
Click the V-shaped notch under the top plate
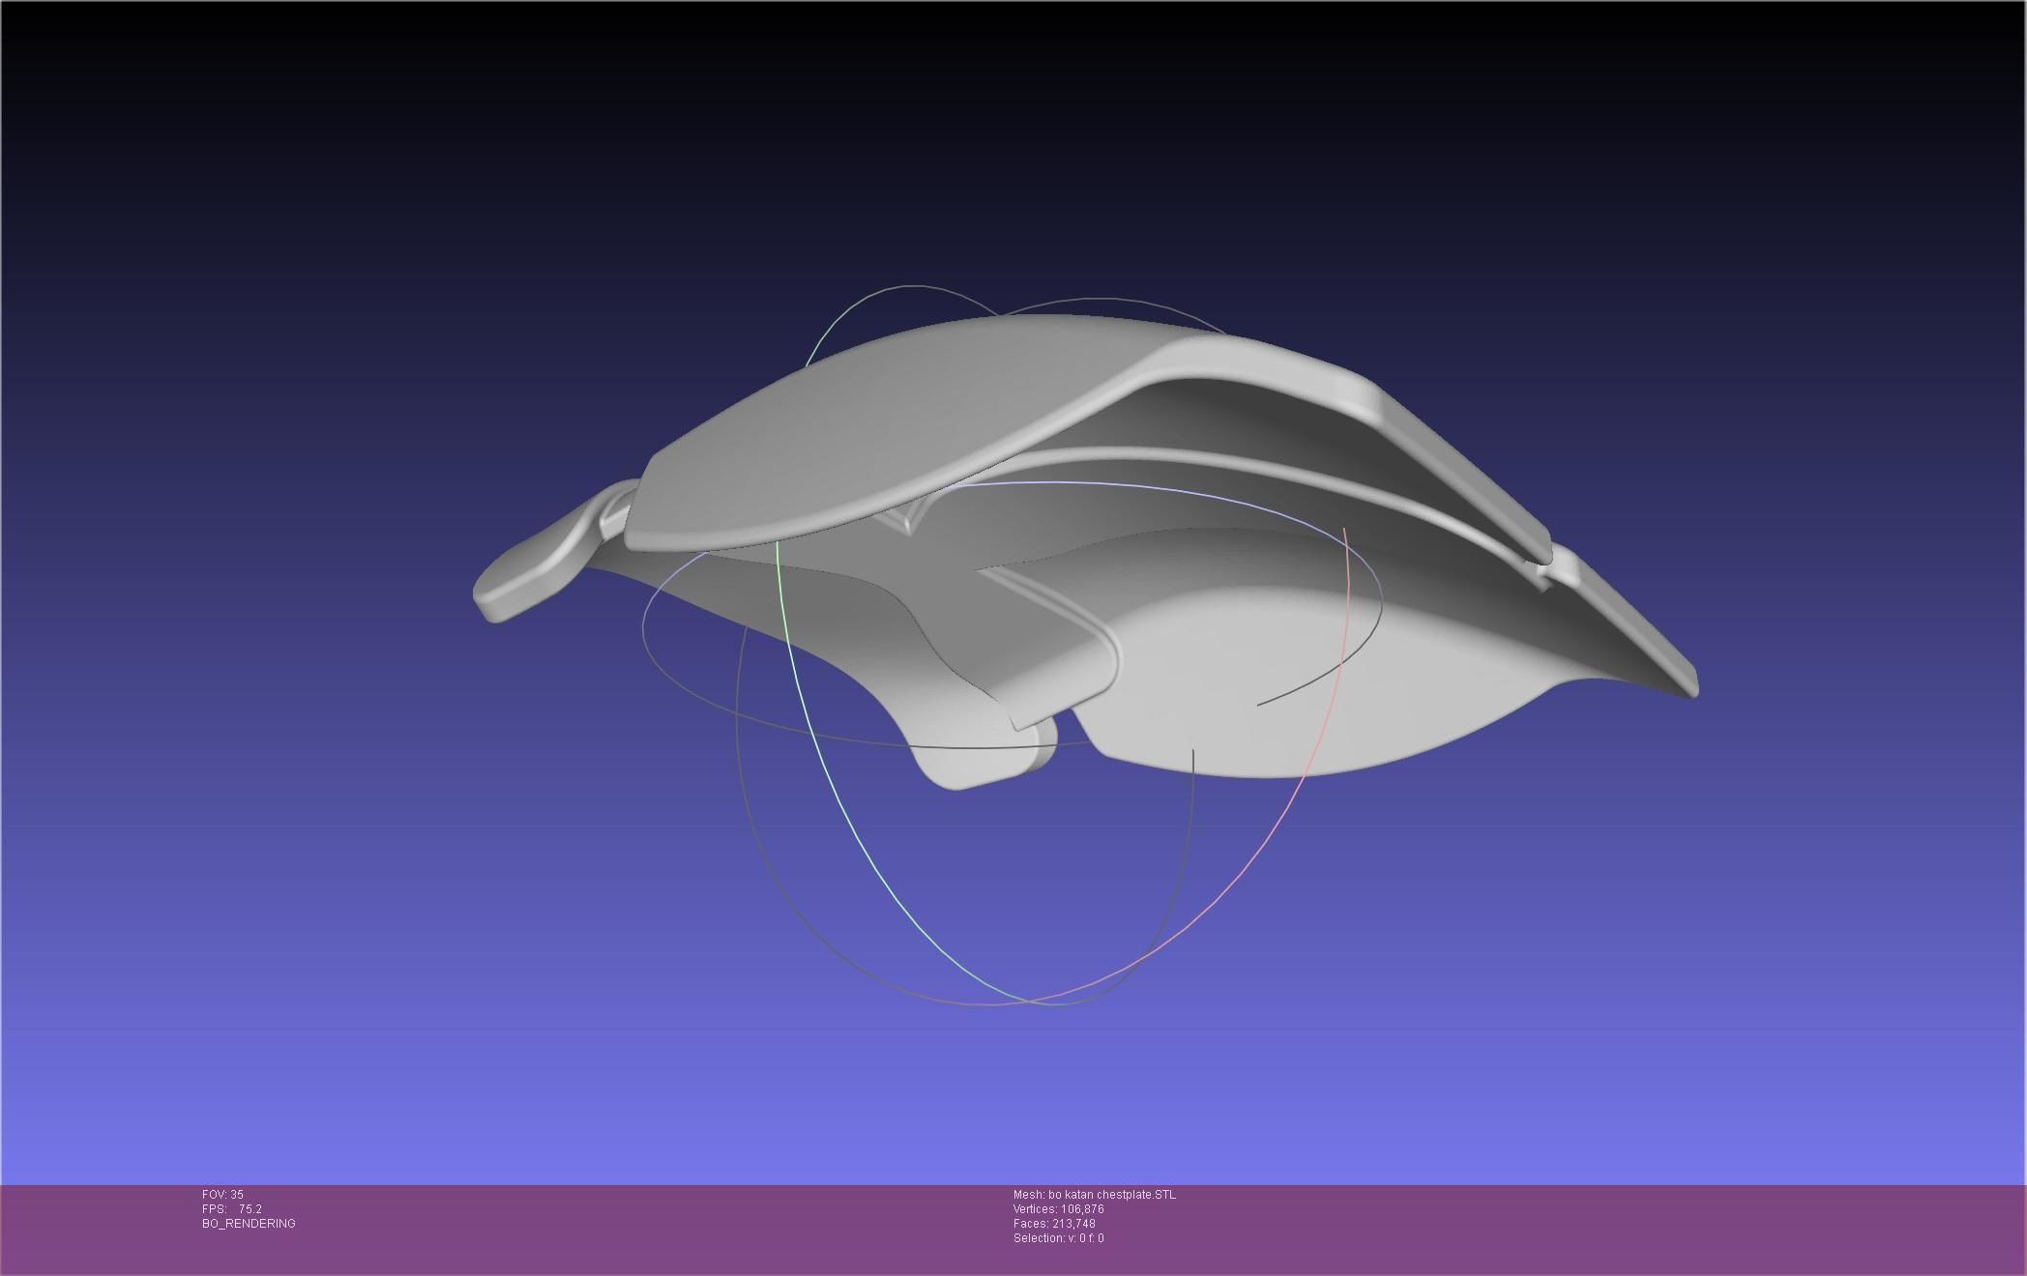coord(906,522)
